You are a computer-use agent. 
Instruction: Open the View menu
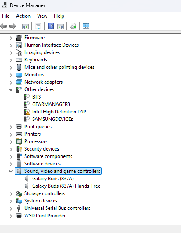(x=42, y=16)
